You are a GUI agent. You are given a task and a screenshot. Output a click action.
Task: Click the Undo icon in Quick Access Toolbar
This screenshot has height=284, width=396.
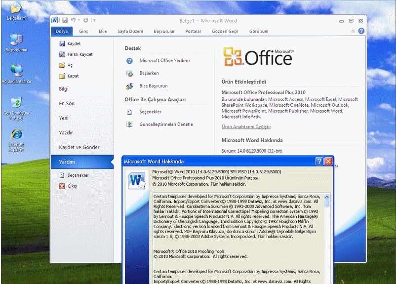click(x=73, y=20)
